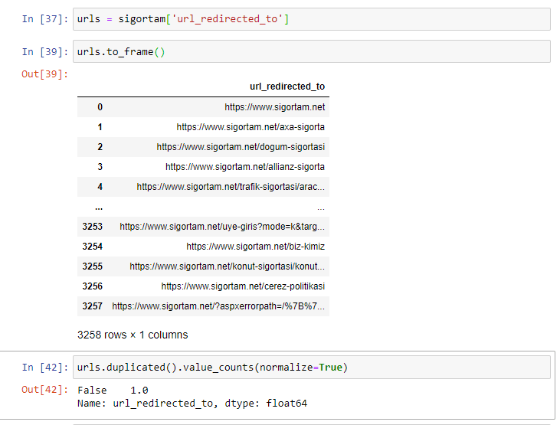
Task: Click the trafik-sigortasi/arac... URL cell
Action: click(x=231, y=187)
